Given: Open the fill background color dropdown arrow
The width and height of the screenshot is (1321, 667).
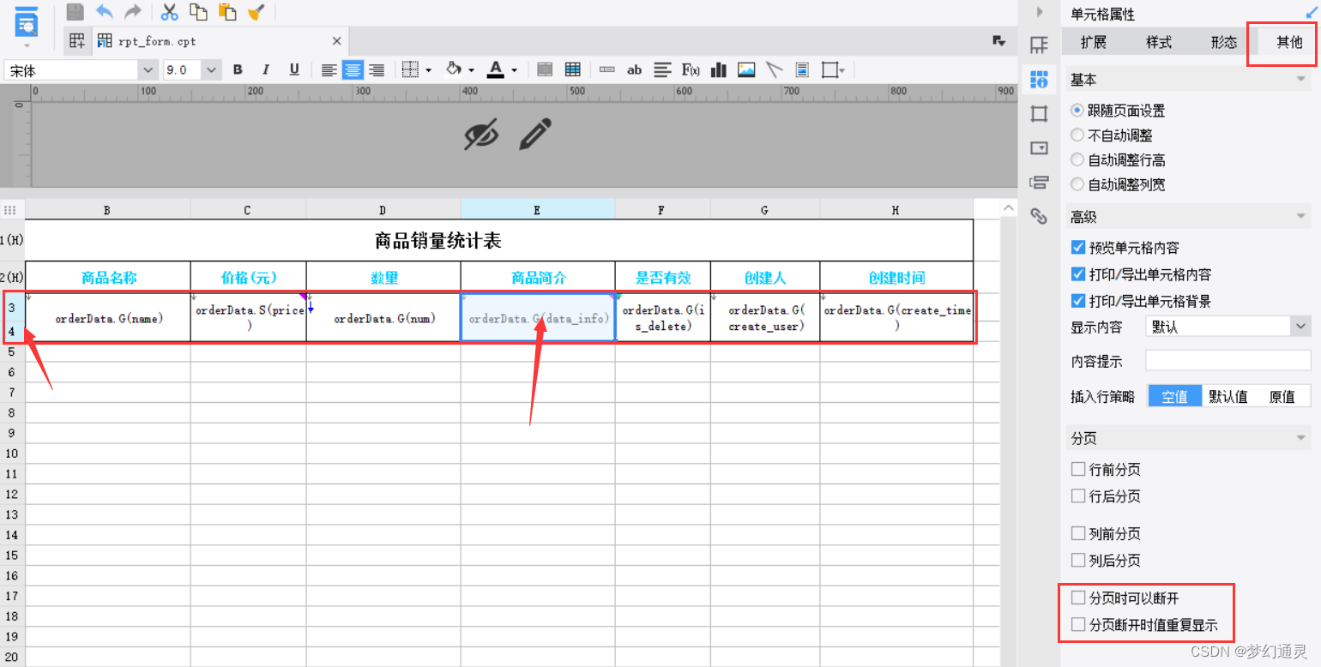Looking at the screenshot, I should click(x=471, y=70).
